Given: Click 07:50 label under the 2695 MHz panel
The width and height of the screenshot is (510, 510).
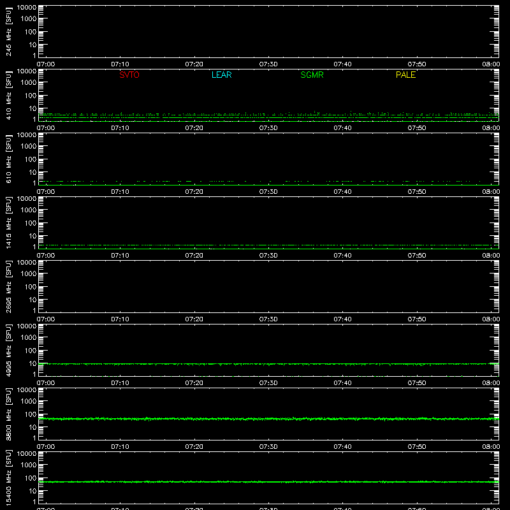Looking at the screenshot, I should [x=417, y=319].
